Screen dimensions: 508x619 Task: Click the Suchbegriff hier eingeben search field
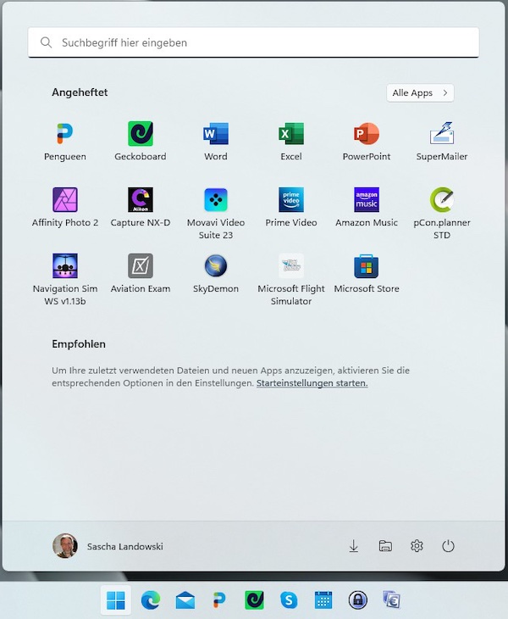pos(253,42)
